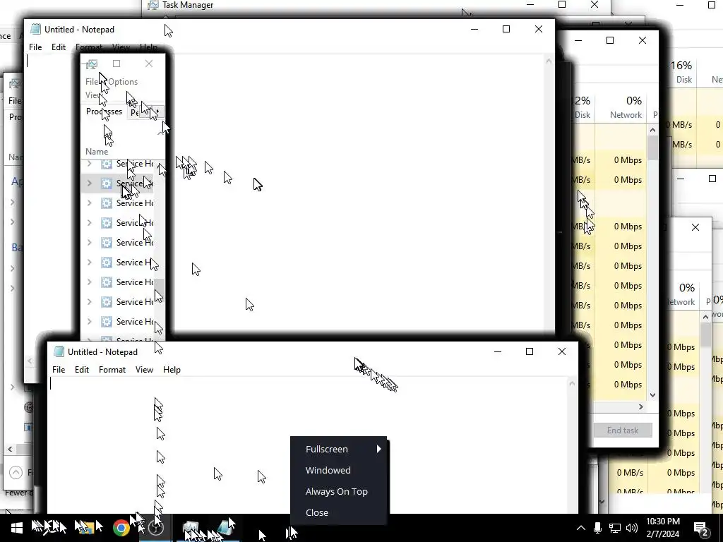The image size is (723, 542).
Task: Click front Notepad text editing area
Action: point(308,445)
